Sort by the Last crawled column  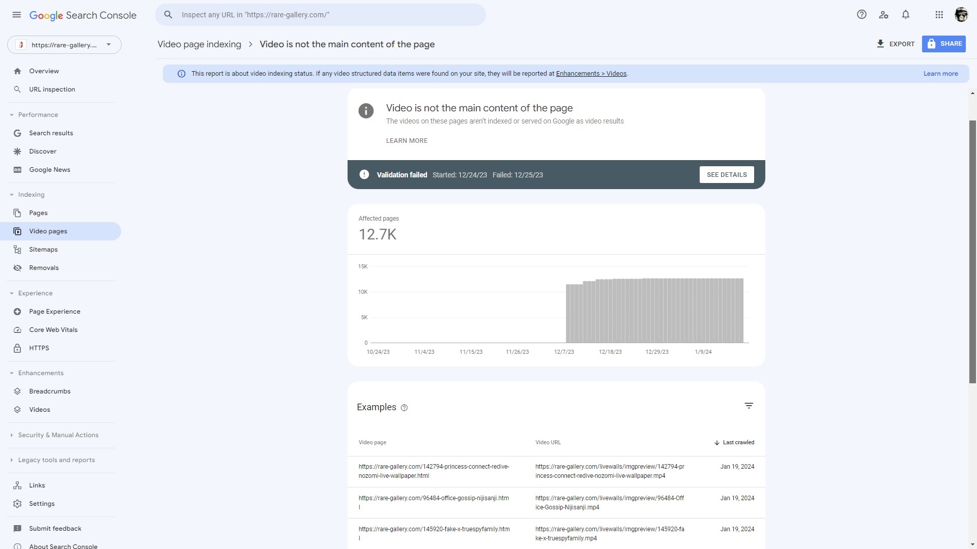tap(734, 442)
